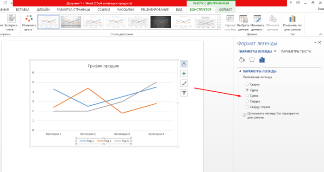Select legend position Слева
This screenshot has height=172, width=324.
pos(247,96)
